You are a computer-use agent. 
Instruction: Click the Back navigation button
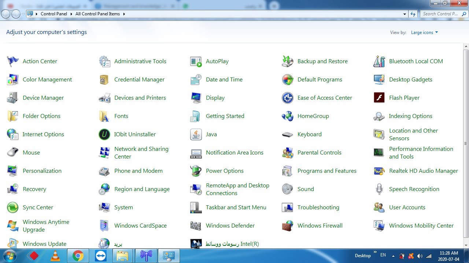6,14
